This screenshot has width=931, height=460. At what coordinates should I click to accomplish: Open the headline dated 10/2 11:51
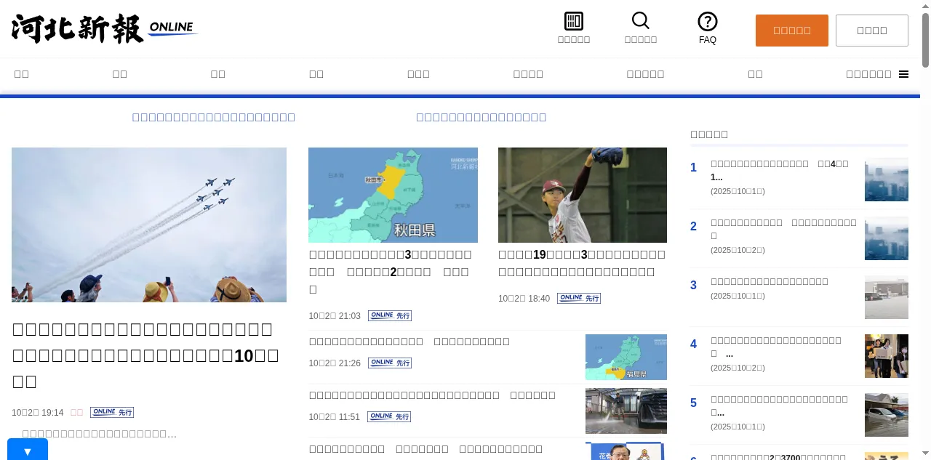click(432, 395)
